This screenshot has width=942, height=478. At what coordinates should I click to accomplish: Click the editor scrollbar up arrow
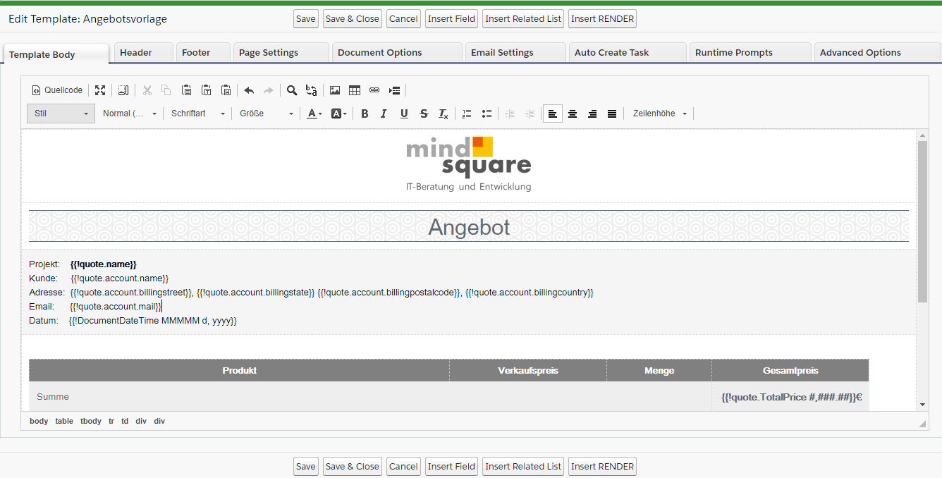tap(922, 134)
